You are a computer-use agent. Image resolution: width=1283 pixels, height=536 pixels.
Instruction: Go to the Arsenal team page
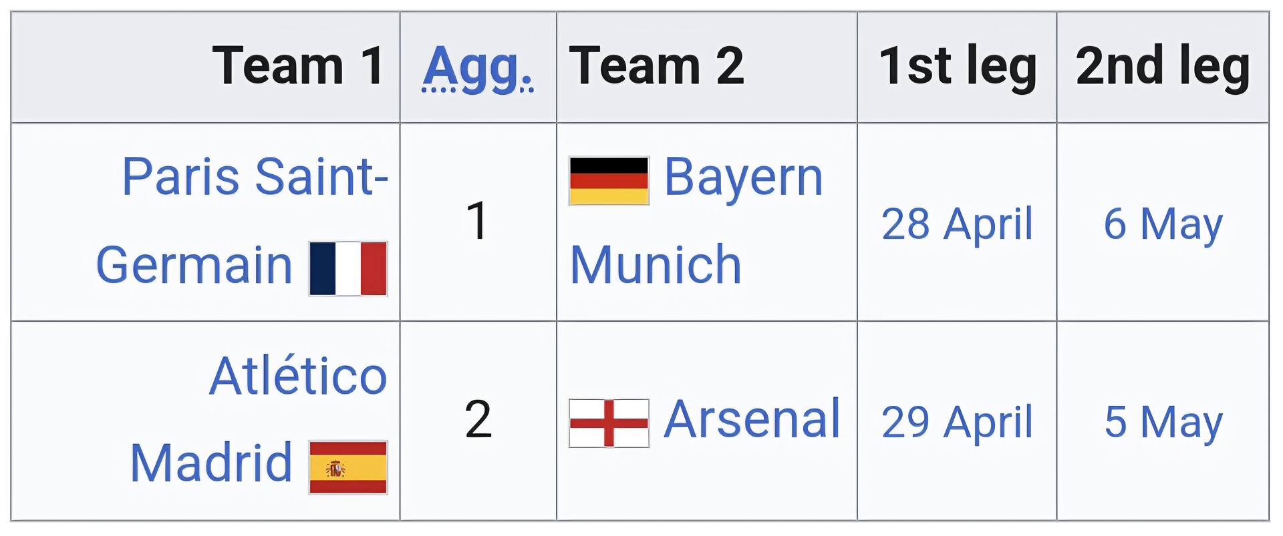click(x=752, y=419)
